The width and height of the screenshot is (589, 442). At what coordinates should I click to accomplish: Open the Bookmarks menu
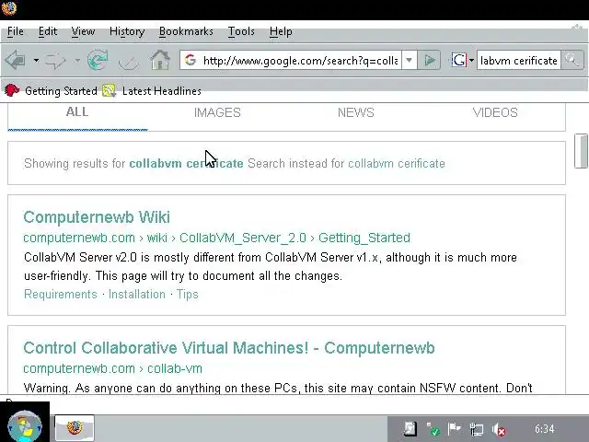[186, 31]
